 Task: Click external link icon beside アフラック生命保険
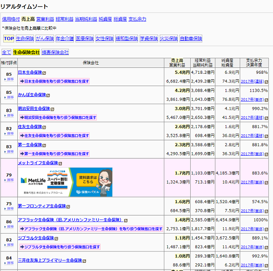[126, 220]
